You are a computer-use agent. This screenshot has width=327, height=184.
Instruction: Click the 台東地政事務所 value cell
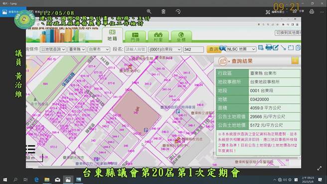coord(275,82)
